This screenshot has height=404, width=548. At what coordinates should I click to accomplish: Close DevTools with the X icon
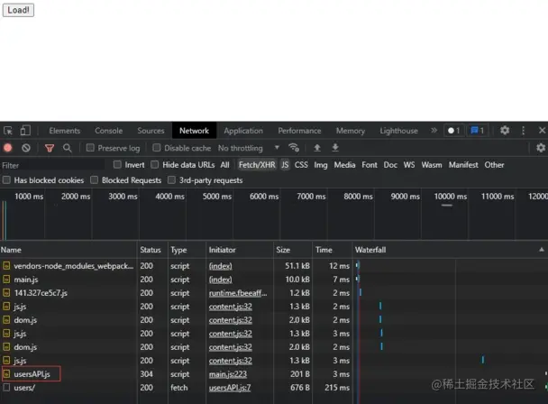tap(542, 131)
